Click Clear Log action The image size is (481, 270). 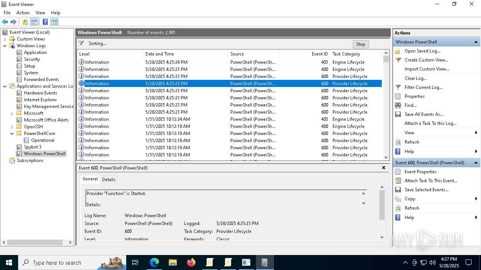[x=416, y=78]
